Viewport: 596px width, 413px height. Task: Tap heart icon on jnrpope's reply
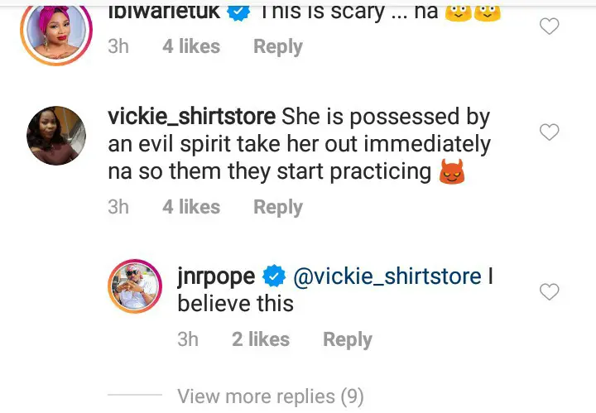pos(550,292)
